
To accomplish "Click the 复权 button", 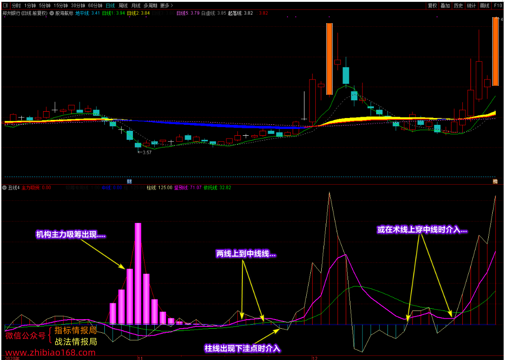I will (x=432, y=5).
